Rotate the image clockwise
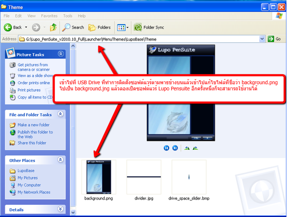Screen dimensions: 287x217 click(x=187, y=148)
